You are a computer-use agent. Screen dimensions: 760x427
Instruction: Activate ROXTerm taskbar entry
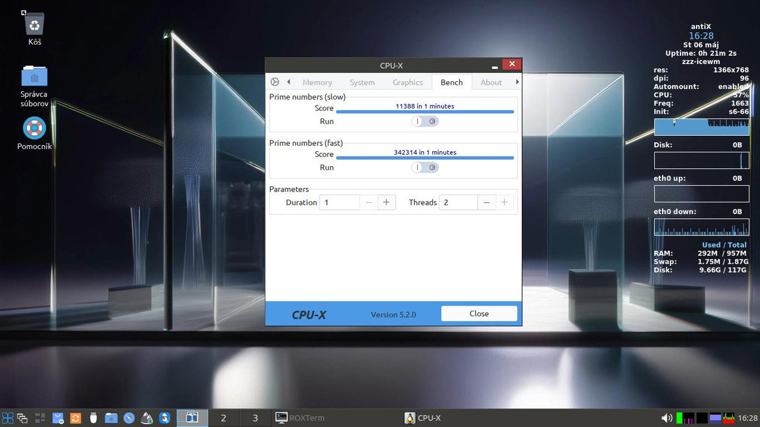click(336, 418)
